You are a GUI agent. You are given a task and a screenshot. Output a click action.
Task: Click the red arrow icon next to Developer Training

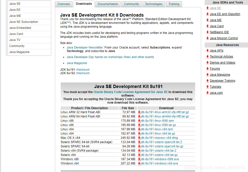tap(208, 81)
